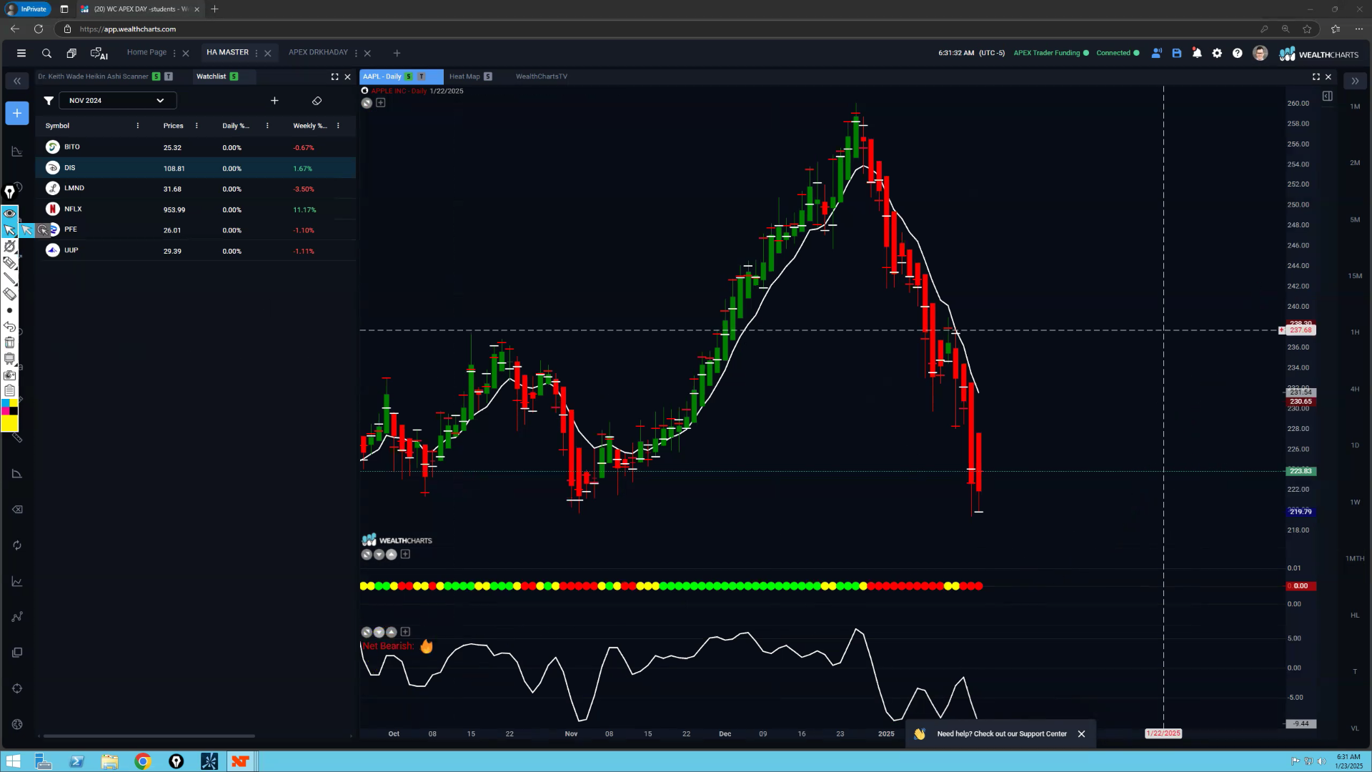The height and width of the screenshot is (772, 1372).
Task: Open the Daily % column options menu
Action: click(x=267, y=126)
